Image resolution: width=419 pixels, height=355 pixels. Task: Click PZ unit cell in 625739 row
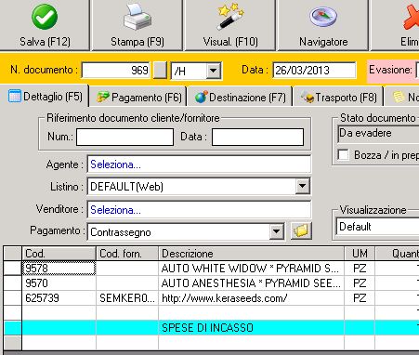[360, 298]
